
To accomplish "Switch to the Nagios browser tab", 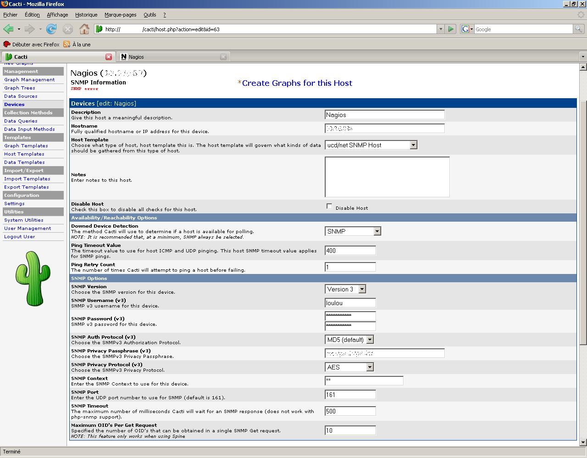I will [x=173, y=57].
